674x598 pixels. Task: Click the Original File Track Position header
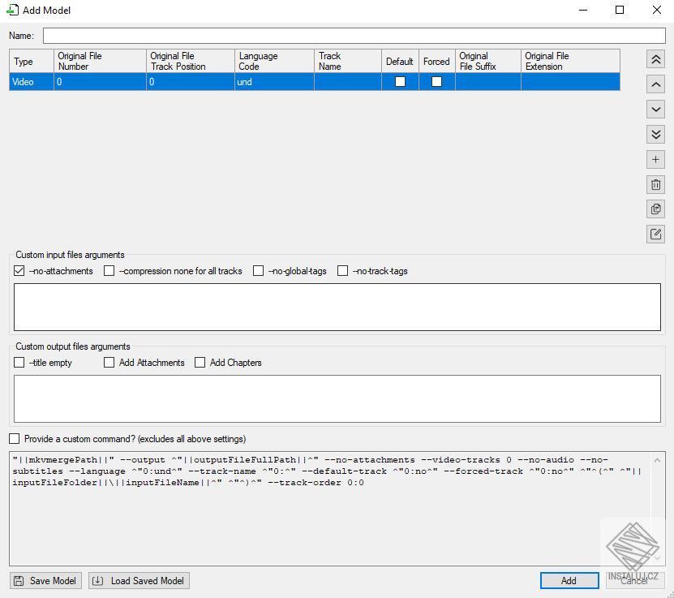coord(191,61)
